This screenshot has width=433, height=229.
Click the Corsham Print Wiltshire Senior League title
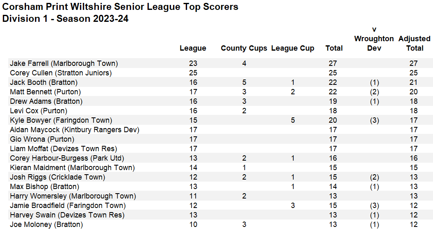coord(120,7)
